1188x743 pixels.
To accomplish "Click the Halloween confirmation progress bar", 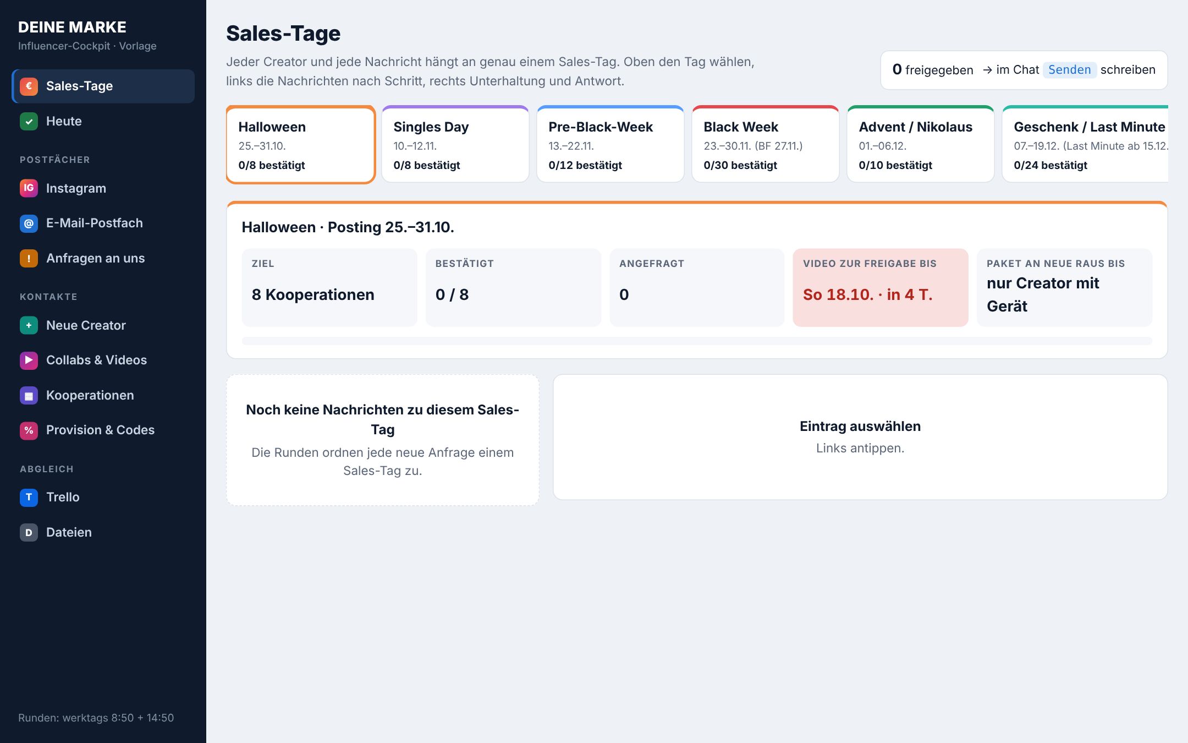I will point(697,341).
